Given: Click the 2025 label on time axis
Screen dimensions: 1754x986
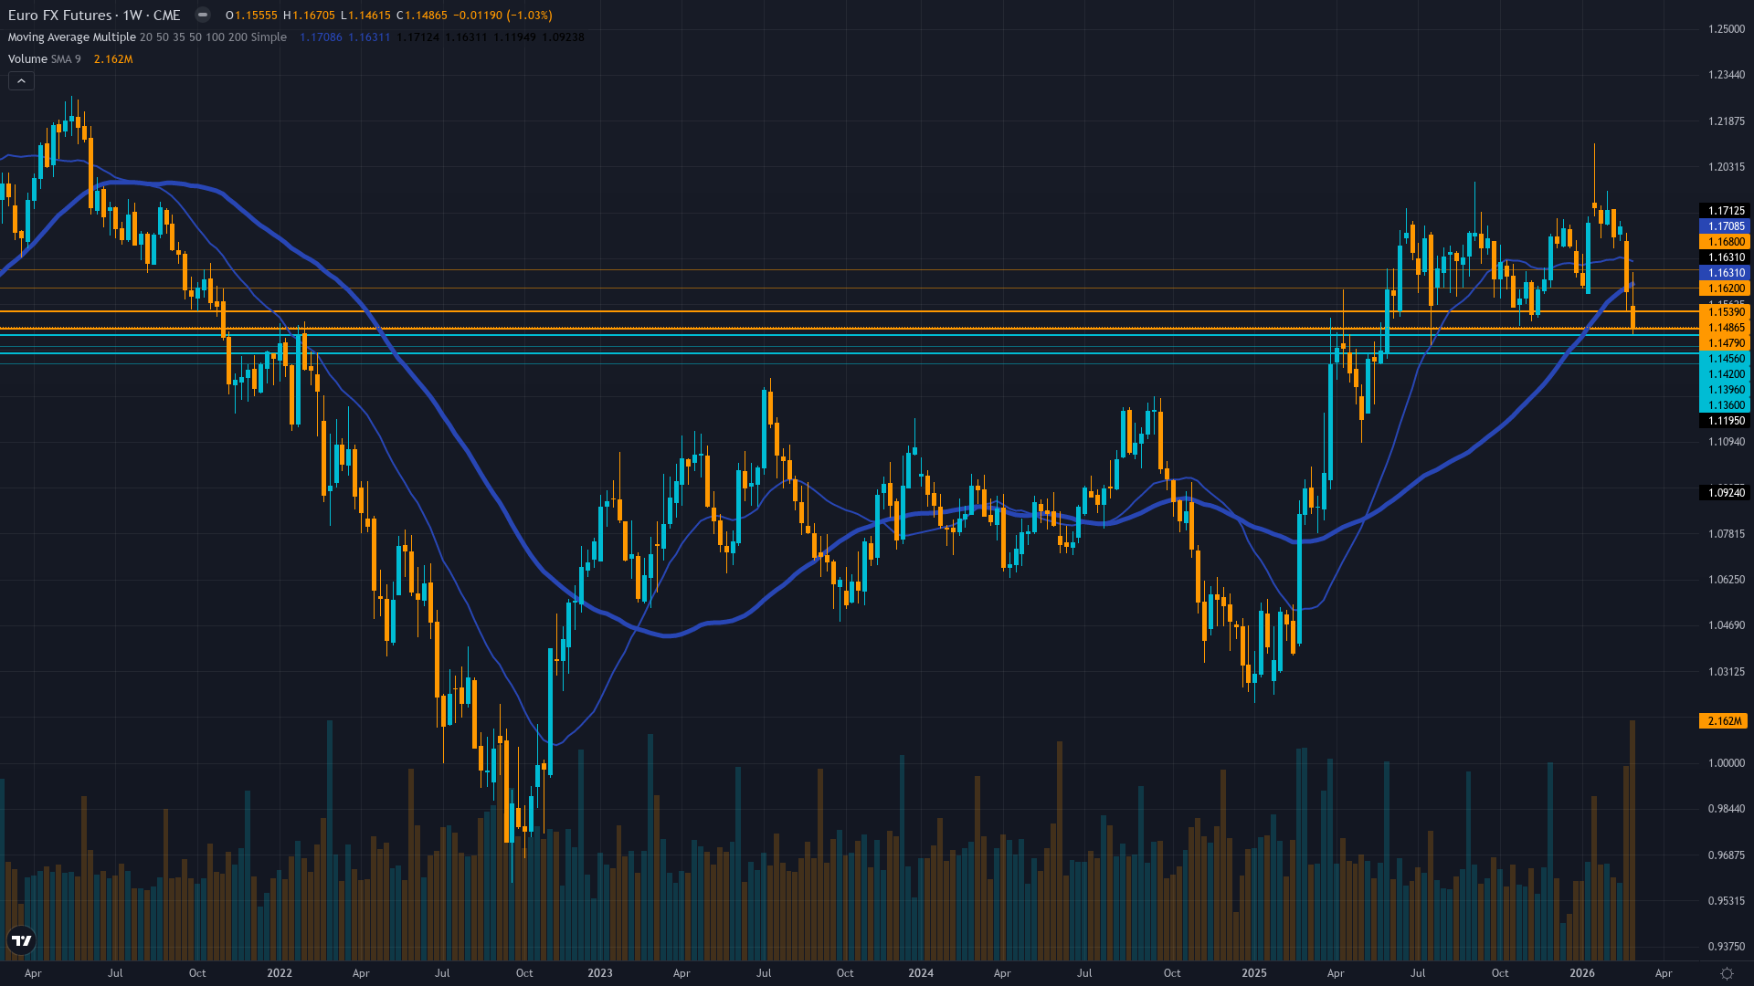Looking at the screenshot, I should pyautogui.click(x=1254, y=973).
